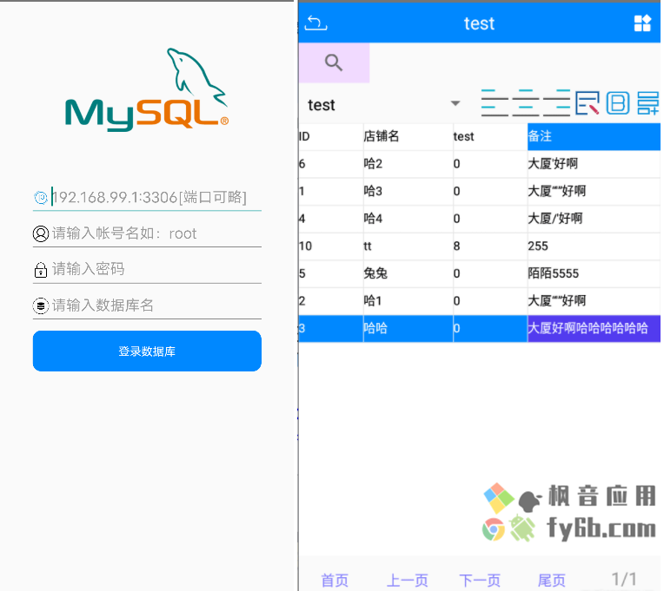Tap the padlock password icon
This screenshot has width=664, height=591.
[x=41, y=269]
